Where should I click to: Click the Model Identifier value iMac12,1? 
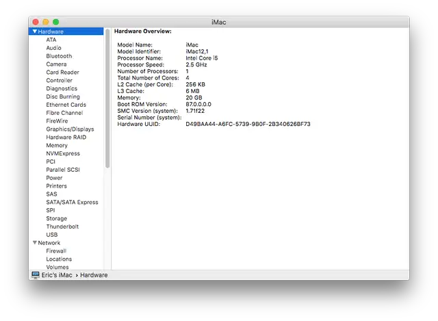(x=197, y=51)
